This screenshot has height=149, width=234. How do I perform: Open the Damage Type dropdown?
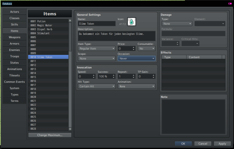coord(177,24)
